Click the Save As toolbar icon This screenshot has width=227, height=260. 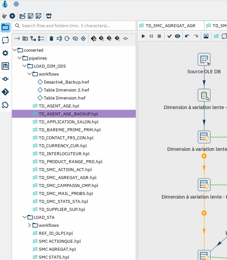(38, 16)
